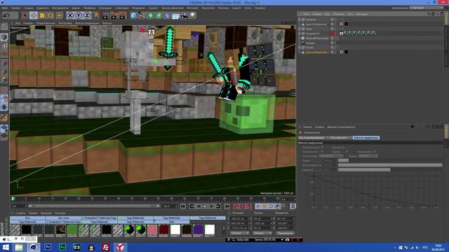Click the Record Active Objects red button

(x=236, y=206)
